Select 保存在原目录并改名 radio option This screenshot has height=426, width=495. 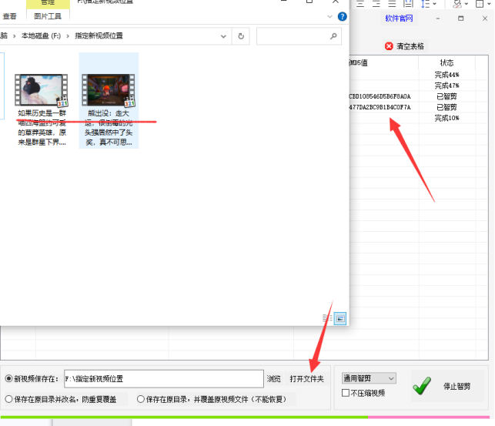(8, 399)
